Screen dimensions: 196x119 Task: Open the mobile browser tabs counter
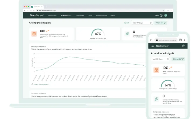click(180, 40)
